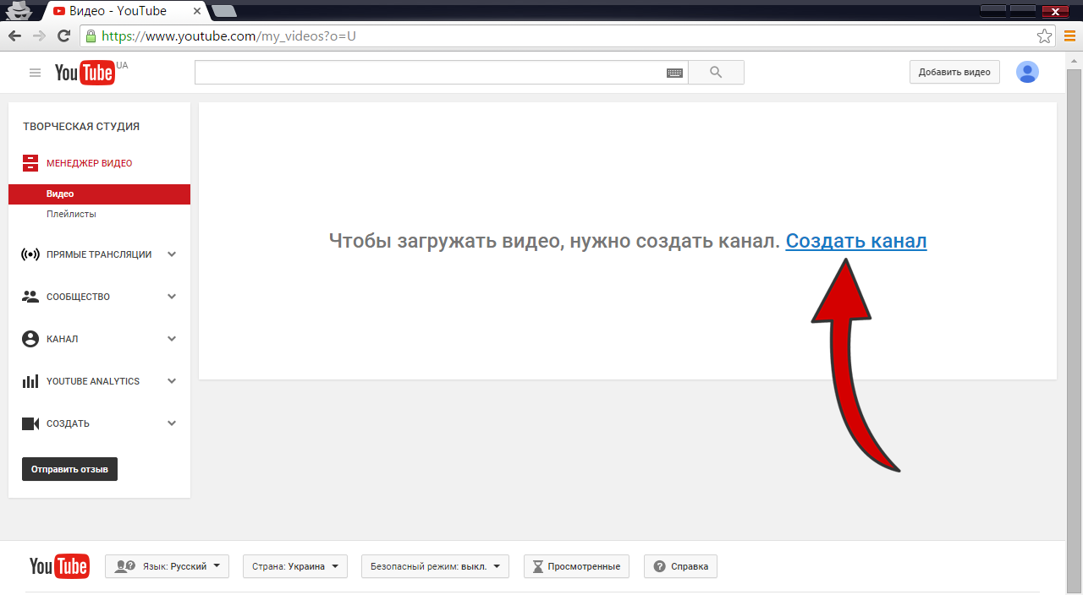Click the Channel person icon
The image size is (1083, 595).
pyautogui.click(x=30, y=339)
